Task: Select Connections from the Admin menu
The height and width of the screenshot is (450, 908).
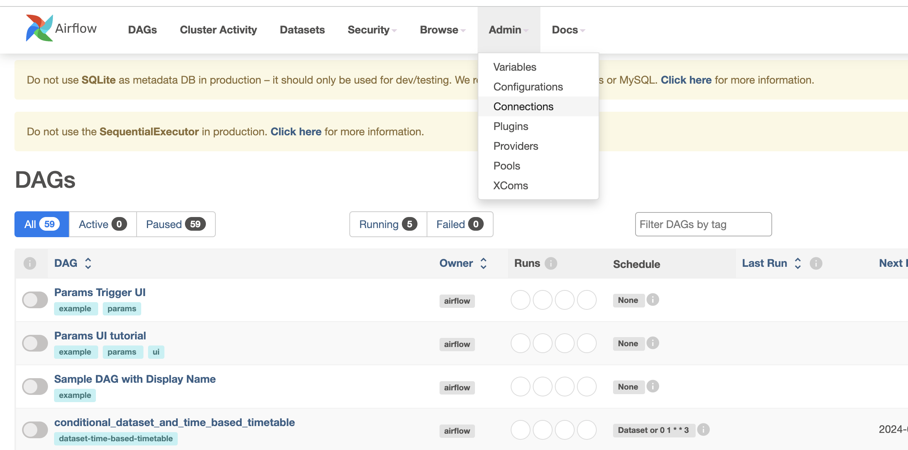Action: (523, 106)
